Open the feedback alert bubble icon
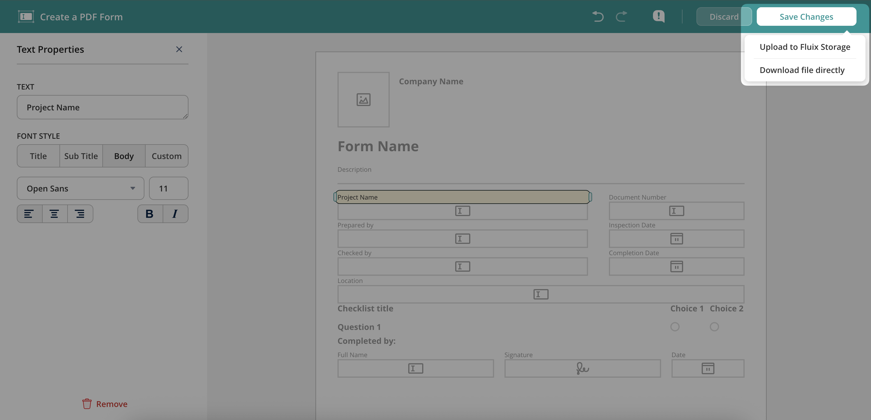This screenshot has height=420, width=871. tap(658, 16)
